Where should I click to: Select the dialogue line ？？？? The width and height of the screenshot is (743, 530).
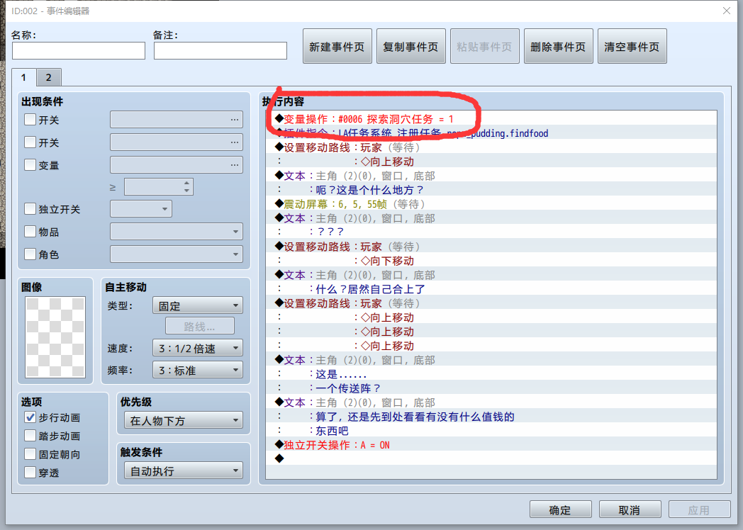click(x=491, y=232)
